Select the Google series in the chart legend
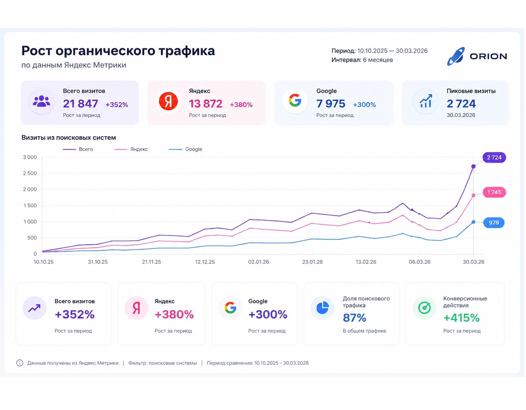This screenshot has width=526, height=410. 186,149
